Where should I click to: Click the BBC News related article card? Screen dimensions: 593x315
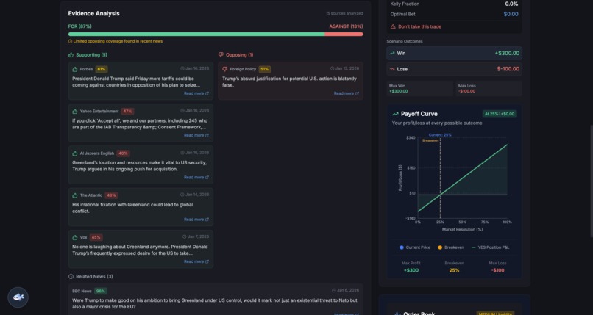click(x=216, y=300)
